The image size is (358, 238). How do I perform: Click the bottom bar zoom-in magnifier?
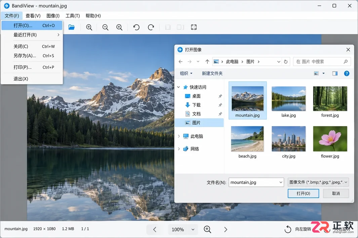(x=207, y=229)
